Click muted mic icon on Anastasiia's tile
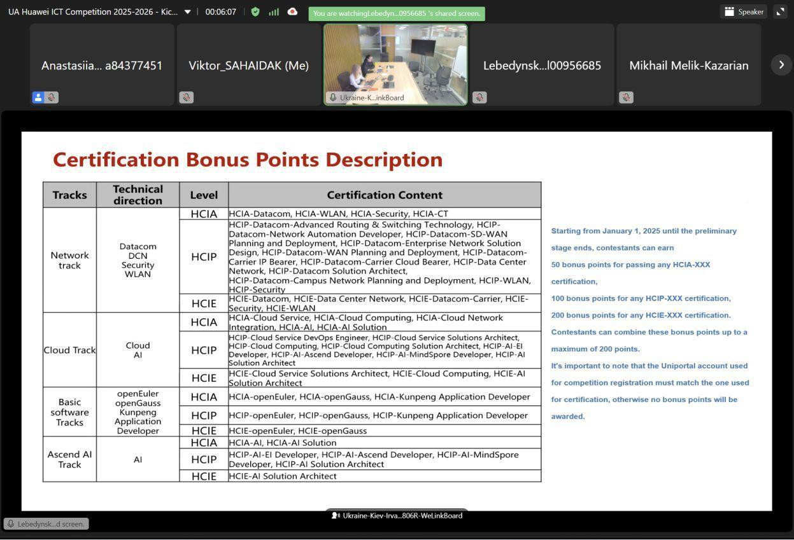The width and height of the screenshot is (794, 540). pyautogui.click(x=52, y=97)
